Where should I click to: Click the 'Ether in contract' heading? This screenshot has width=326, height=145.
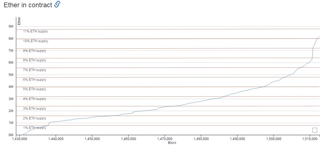point(28,5)
